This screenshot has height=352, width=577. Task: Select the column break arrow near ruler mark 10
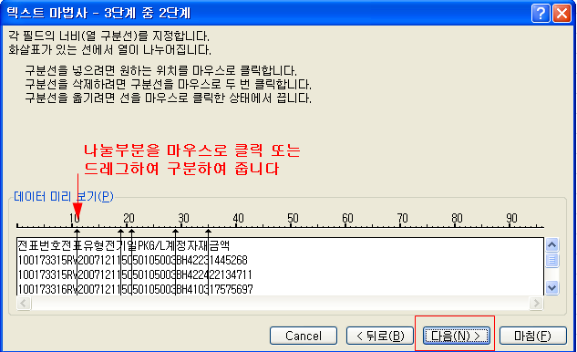click(77, 233)
